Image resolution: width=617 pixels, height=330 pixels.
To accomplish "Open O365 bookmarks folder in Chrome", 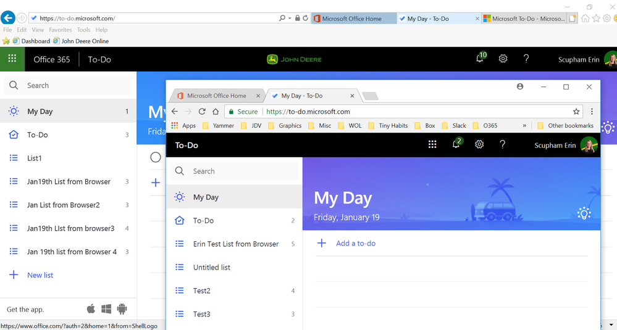I will (485, 126).
